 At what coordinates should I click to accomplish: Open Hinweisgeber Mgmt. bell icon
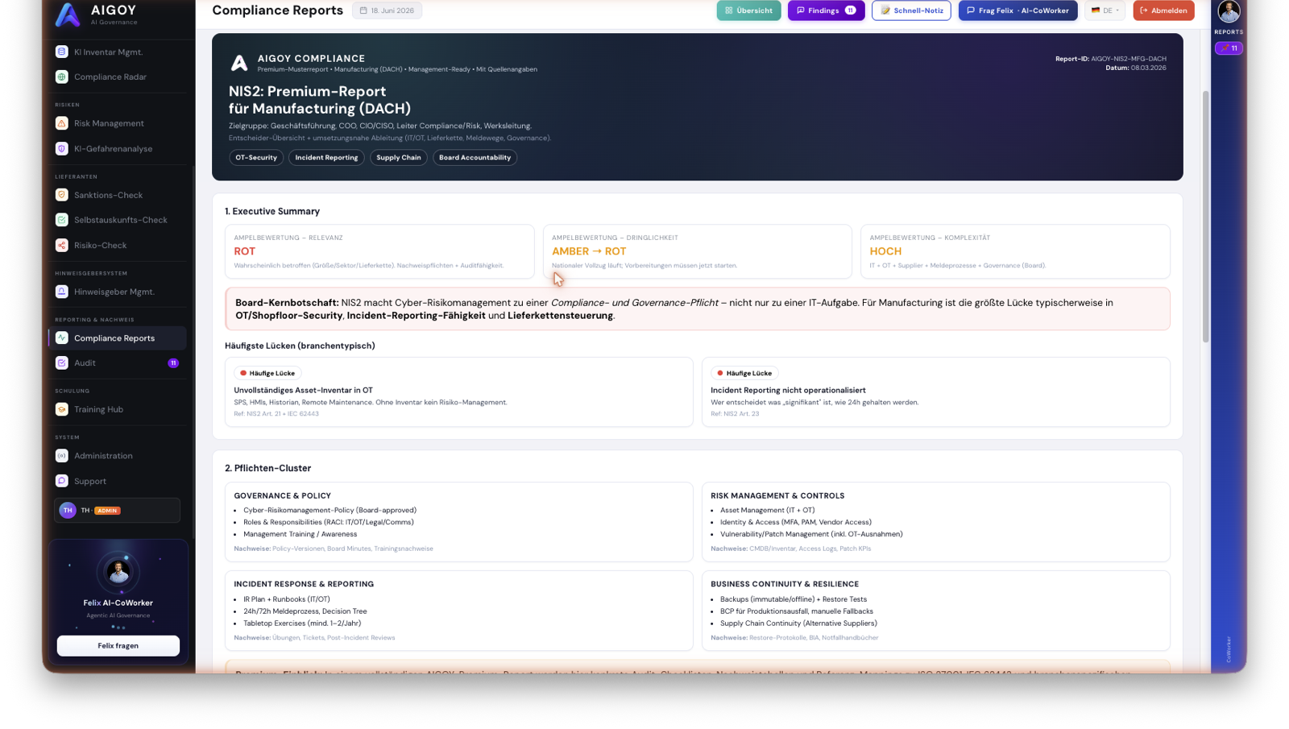(x=62, y=292)
